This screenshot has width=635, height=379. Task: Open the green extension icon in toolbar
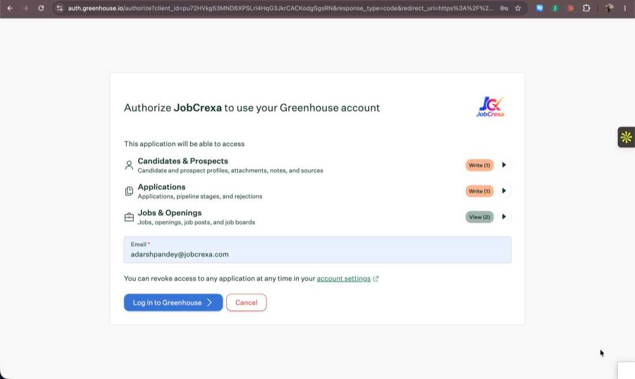click(555, 8)
